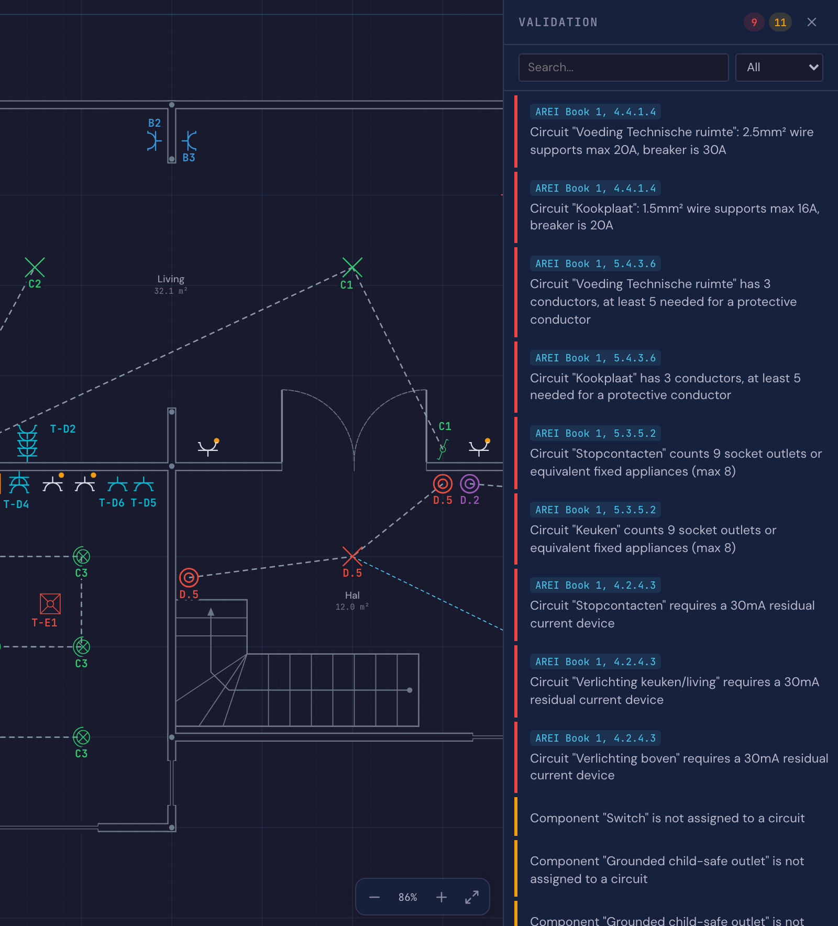Select the D.5 switch beside the stairs
This screenshot has width=838, height=926.
click(x=189, y=578)
